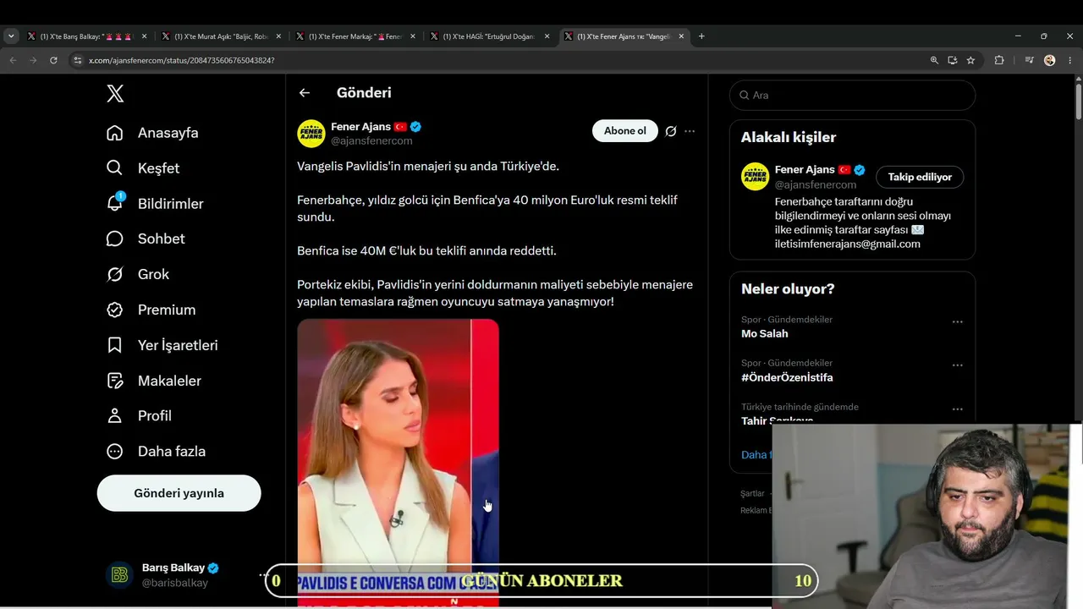The image size is (1083, 609).
Task: Open the browser media controls icon
Action: (x=1029, y=60)
